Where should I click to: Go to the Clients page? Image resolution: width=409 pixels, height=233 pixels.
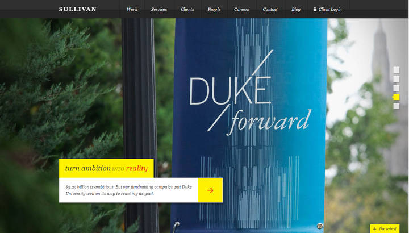(x=187, y=9)
